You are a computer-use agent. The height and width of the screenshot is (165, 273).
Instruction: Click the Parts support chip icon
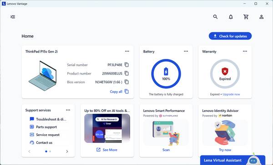pyautogui.click(x=32, y=127)
